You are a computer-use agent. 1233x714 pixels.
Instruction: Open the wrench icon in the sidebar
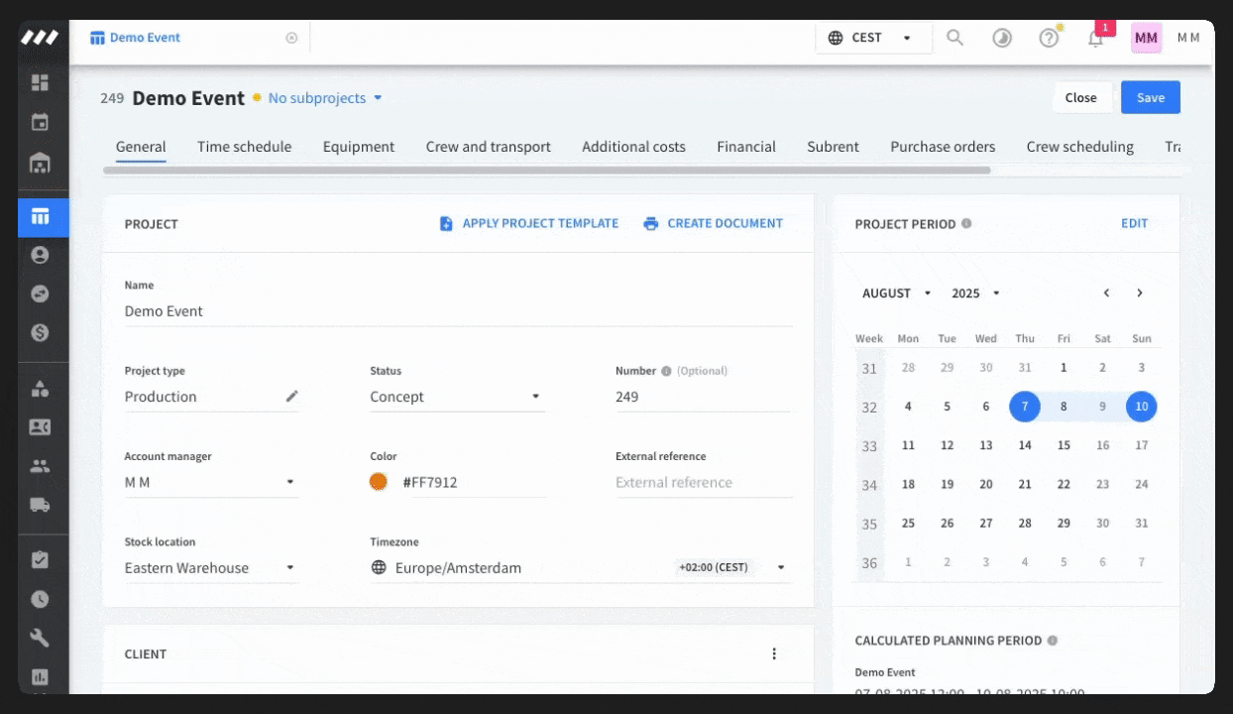click(40, 638)
